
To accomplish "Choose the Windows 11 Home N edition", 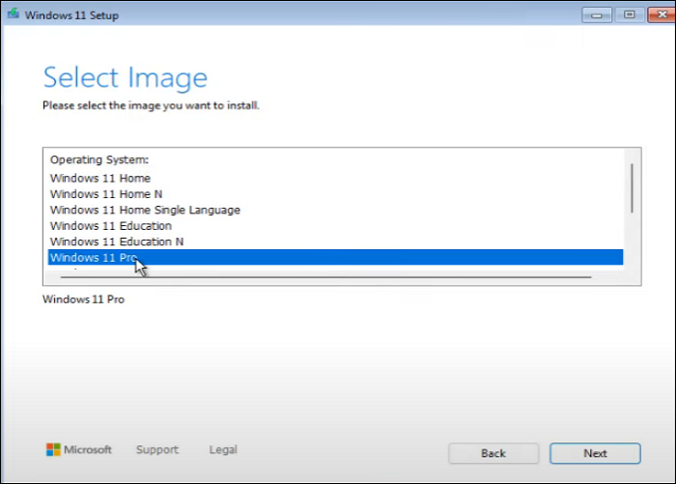I will [x=106, y=194].
